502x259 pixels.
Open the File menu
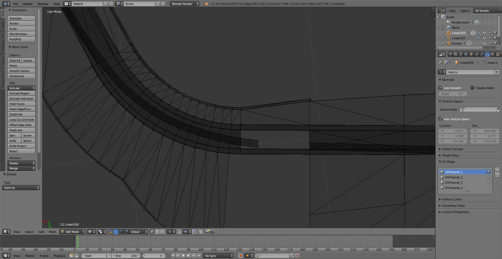[16, 4]
